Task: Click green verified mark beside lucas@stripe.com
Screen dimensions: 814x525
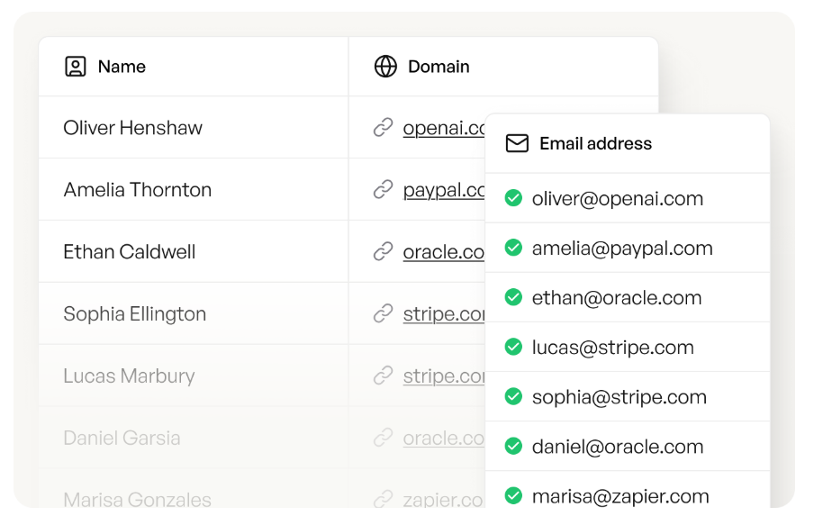Action: (x=513, y=347)
